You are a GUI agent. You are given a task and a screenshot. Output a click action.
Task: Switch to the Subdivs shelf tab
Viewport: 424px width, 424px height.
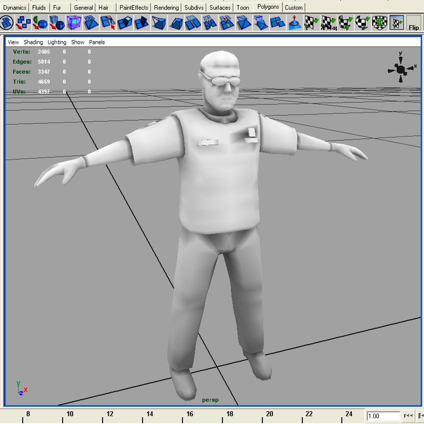point(194,7)
